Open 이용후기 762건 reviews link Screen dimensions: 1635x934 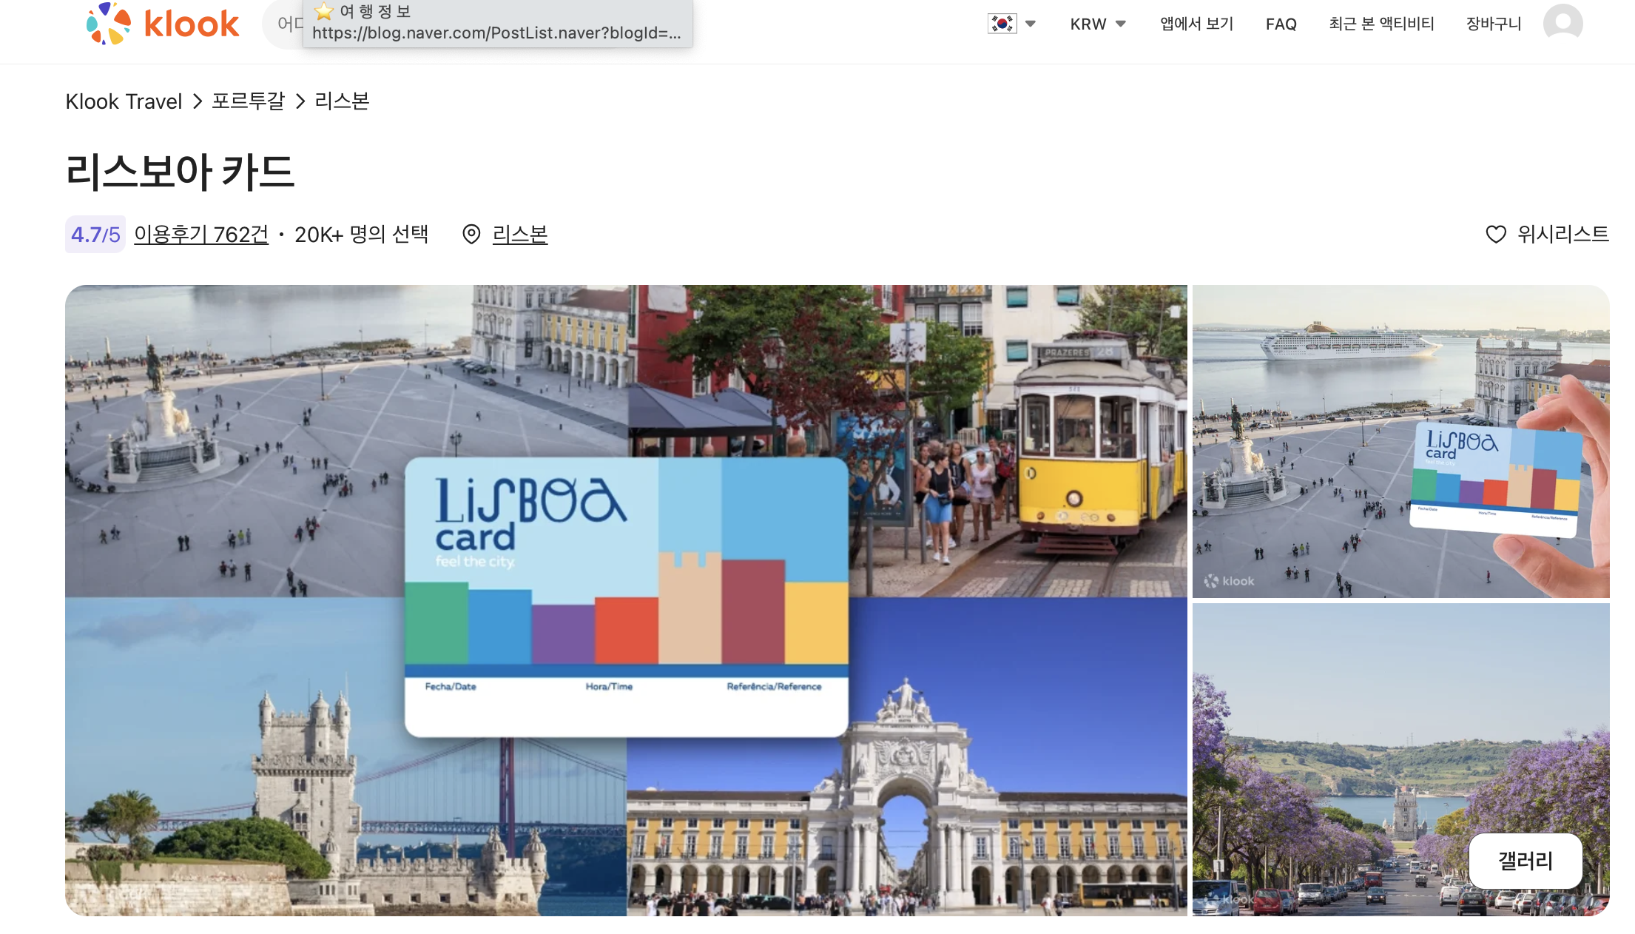pyautogui.click(x=201, y=235)
